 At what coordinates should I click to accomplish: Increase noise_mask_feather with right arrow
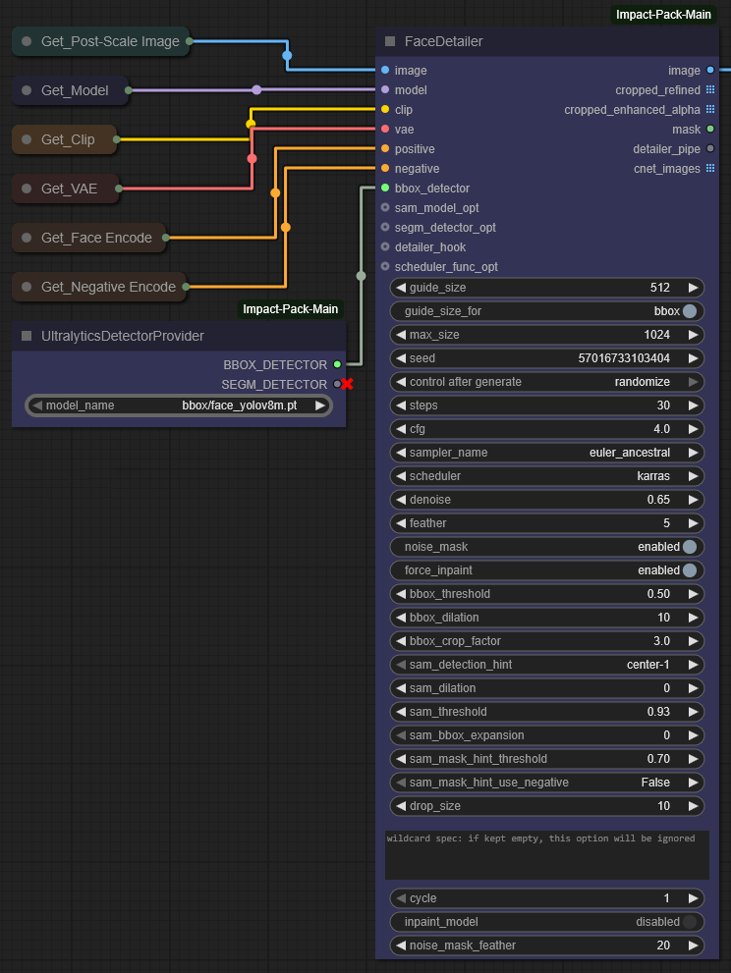[x=693, y=946]
